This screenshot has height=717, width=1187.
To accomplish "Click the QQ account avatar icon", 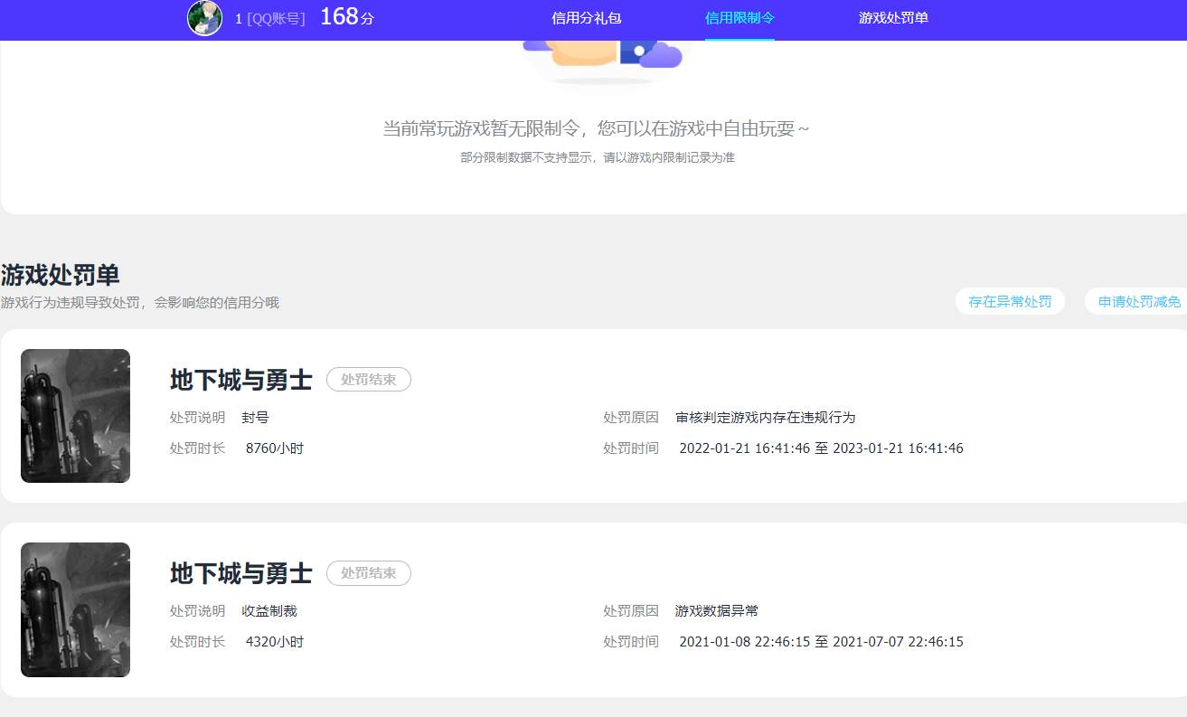I will (x=204, y=18).
